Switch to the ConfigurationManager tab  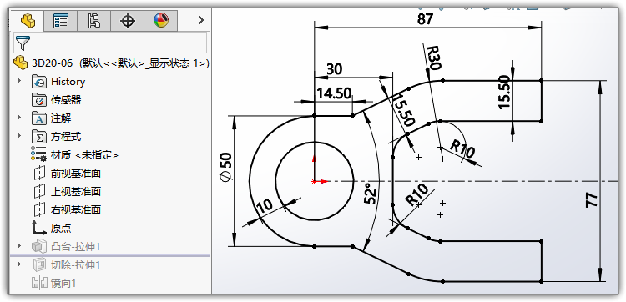93,21
